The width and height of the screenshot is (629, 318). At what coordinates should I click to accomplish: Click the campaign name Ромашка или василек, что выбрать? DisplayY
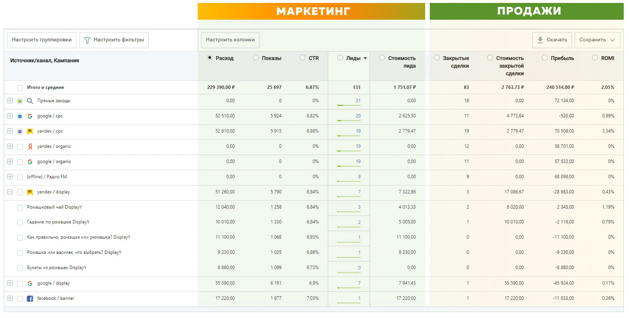74,252
